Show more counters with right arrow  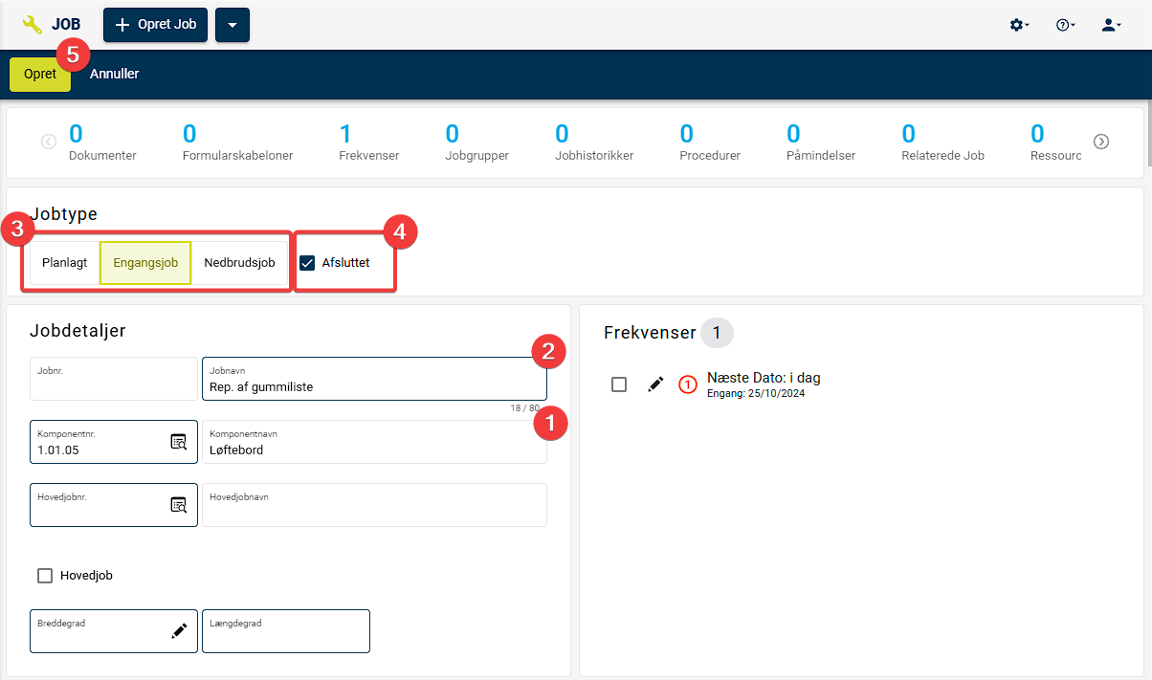1101,142
